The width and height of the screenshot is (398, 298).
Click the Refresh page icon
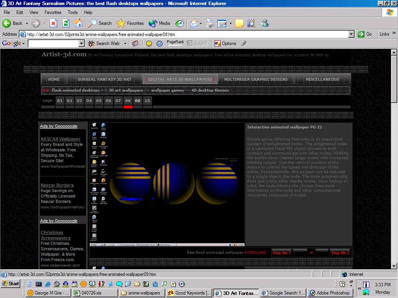point(66,23)
